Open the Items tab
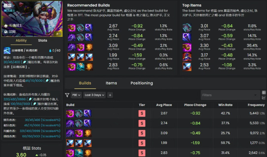The width and height of the screenshot is (267, 157). [111, 83]
